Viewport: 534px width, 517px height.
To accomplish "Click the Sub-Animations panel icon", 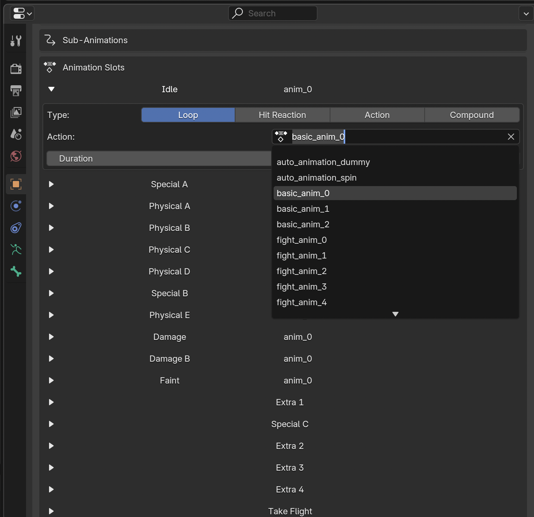I will coord(50,40).
